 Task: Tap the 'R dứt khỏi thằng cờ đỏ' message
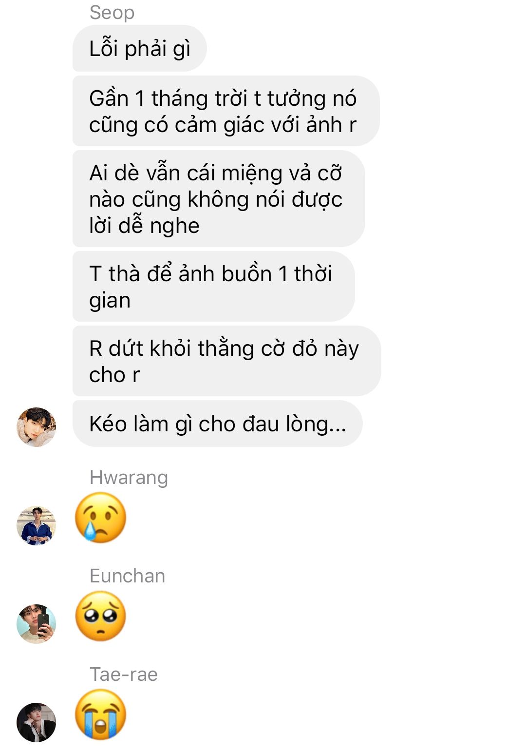click(x=227, y=361)
